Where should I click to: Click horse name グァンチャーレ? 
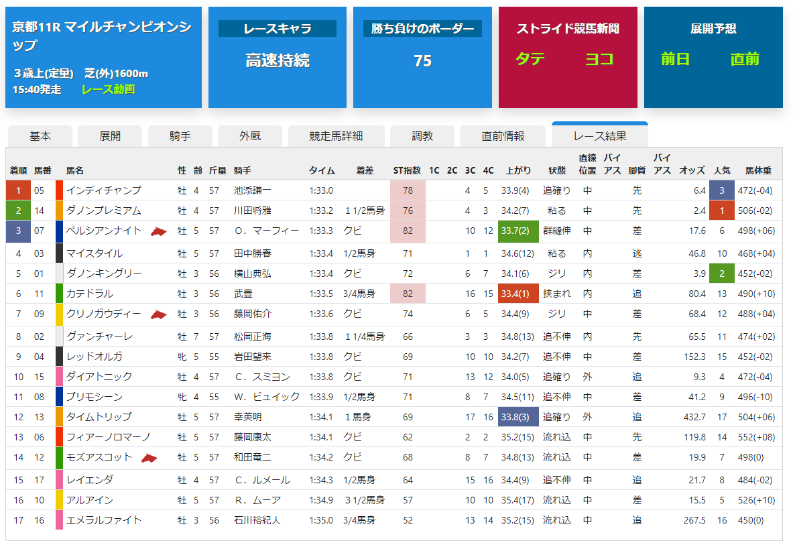tap(99, 337)
